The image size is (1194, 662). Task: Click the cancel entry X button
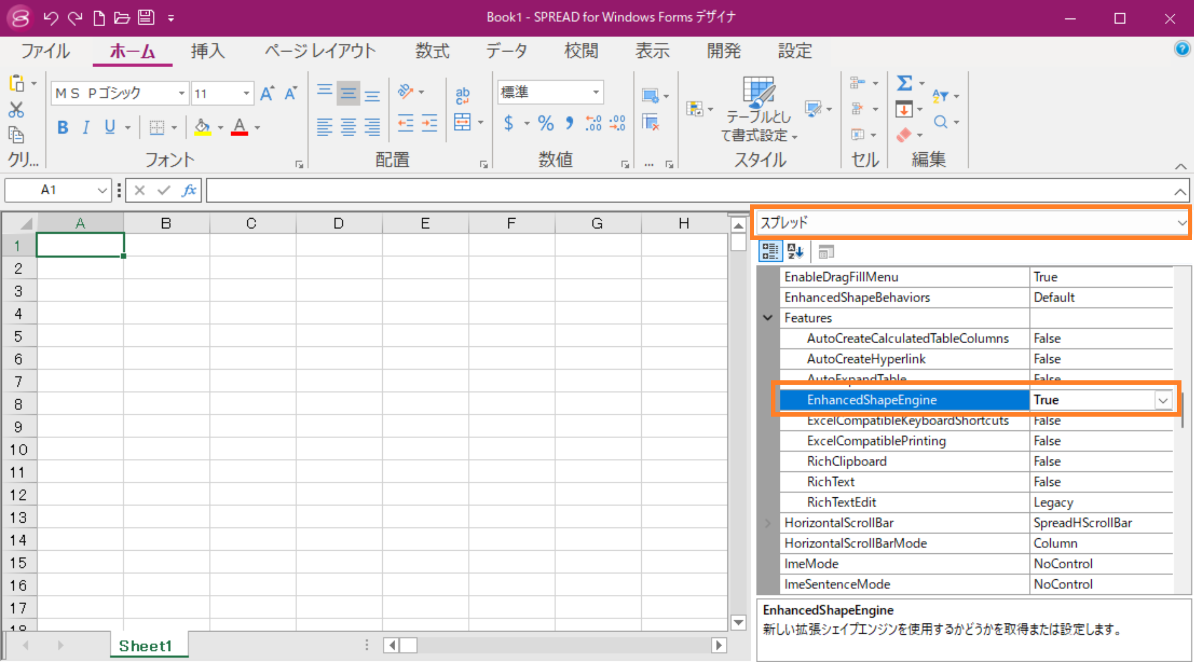point(139,190)
